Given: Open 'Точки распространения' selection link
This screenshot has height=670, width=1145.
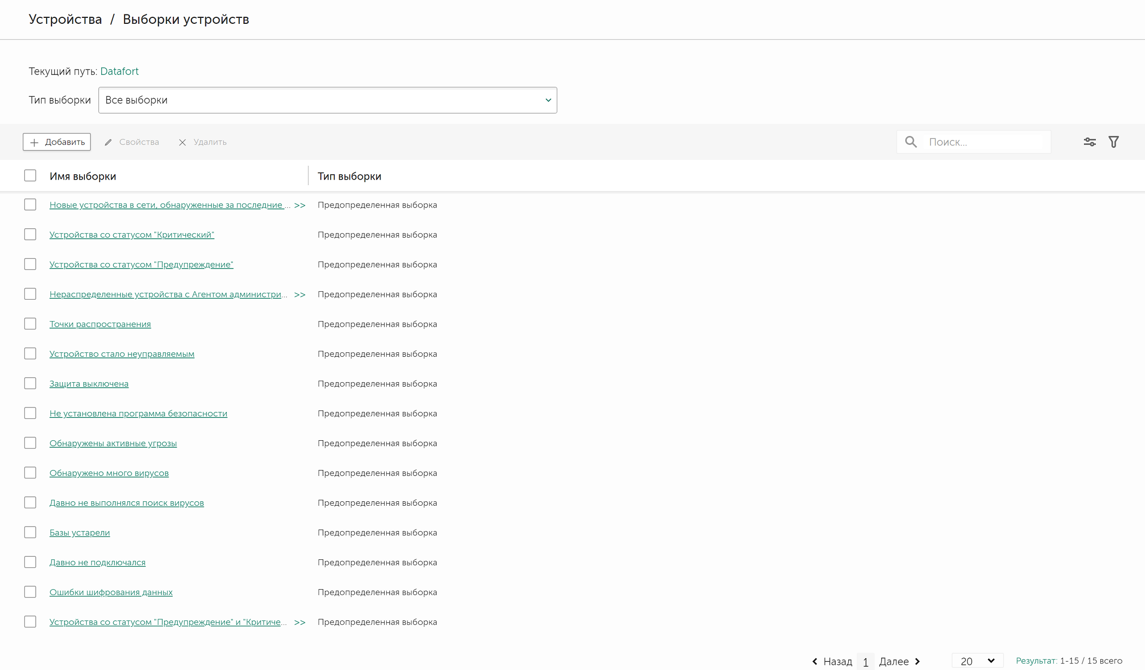Looking at the screenshot, I should [x=100, y=324].
